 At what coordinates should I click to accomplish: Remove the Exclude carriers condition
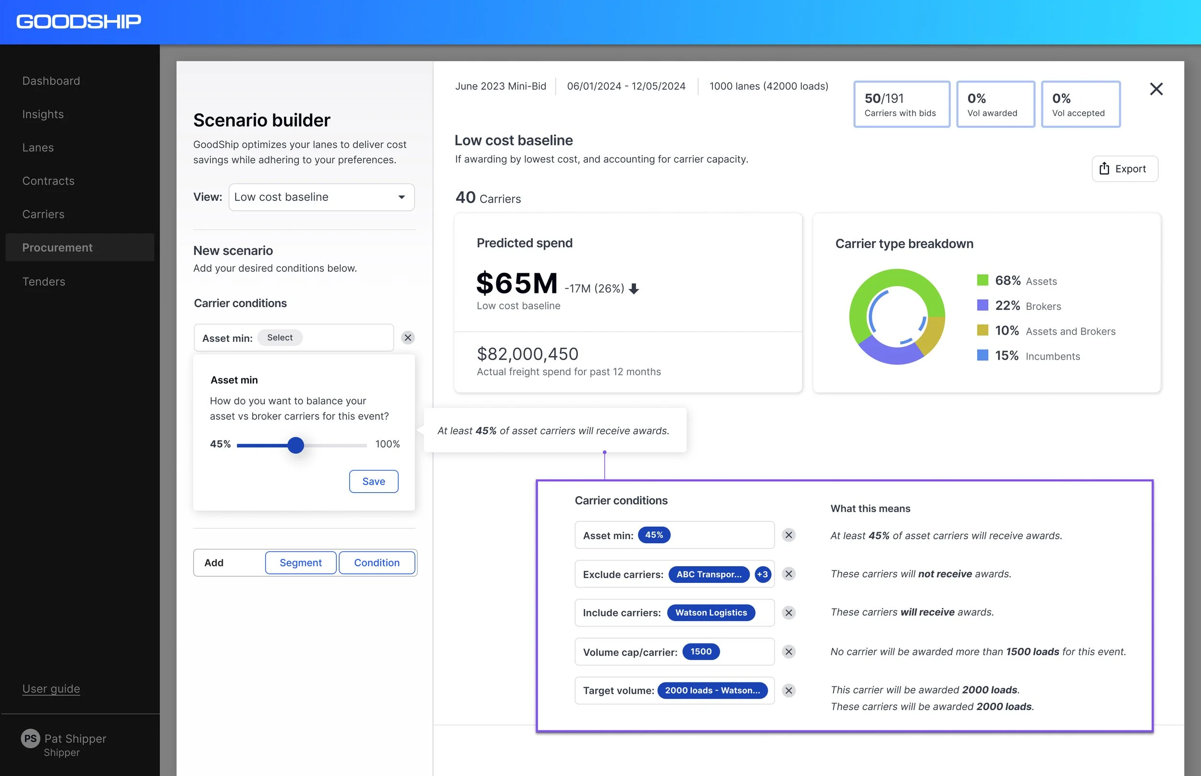pos(788,574)
